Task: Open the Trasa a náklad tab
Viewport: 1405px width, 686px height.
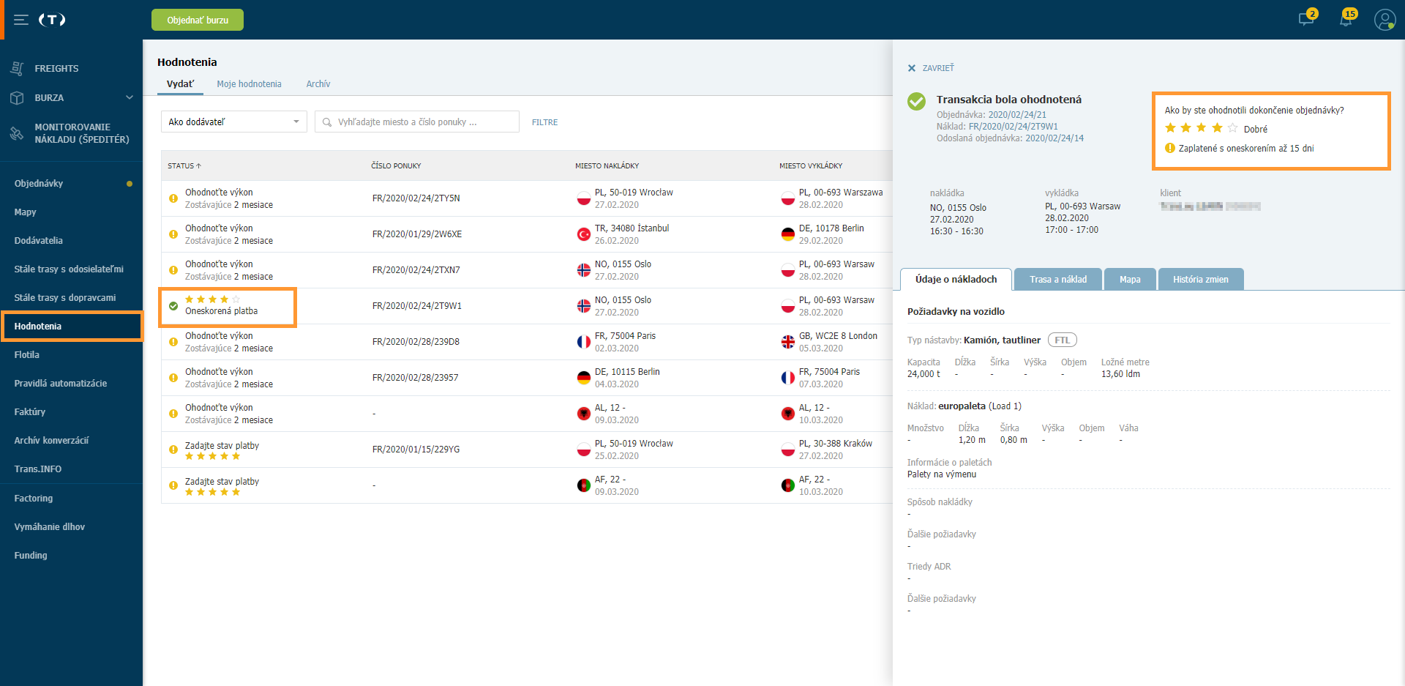Action: (x=1058, y=280)
